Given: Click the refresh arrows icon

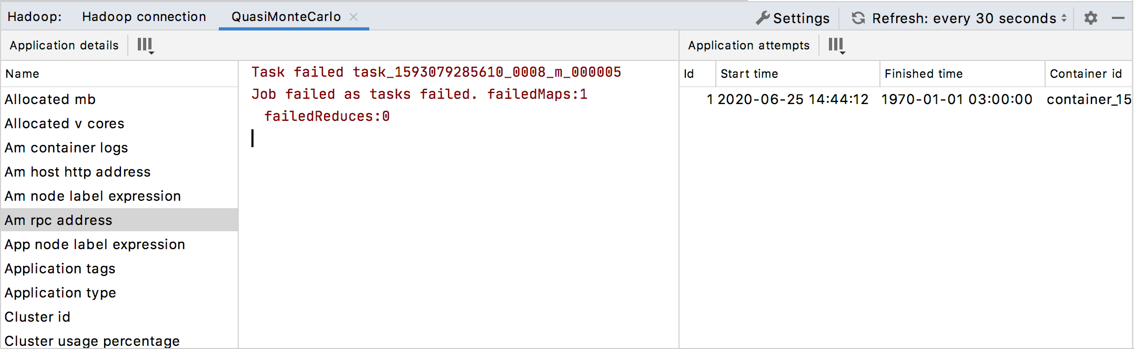Looking at the screenshot, I should pos(858,18).
